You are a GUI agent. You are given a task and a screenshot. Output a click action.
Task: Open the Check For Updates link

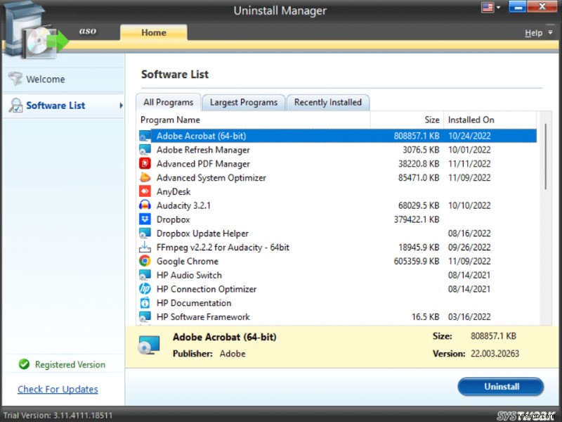[57, 389]
